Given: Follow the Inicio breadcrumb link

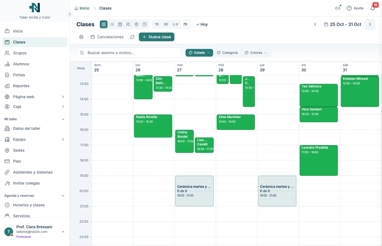Looking at the screenshot, I should pos(82,8).
